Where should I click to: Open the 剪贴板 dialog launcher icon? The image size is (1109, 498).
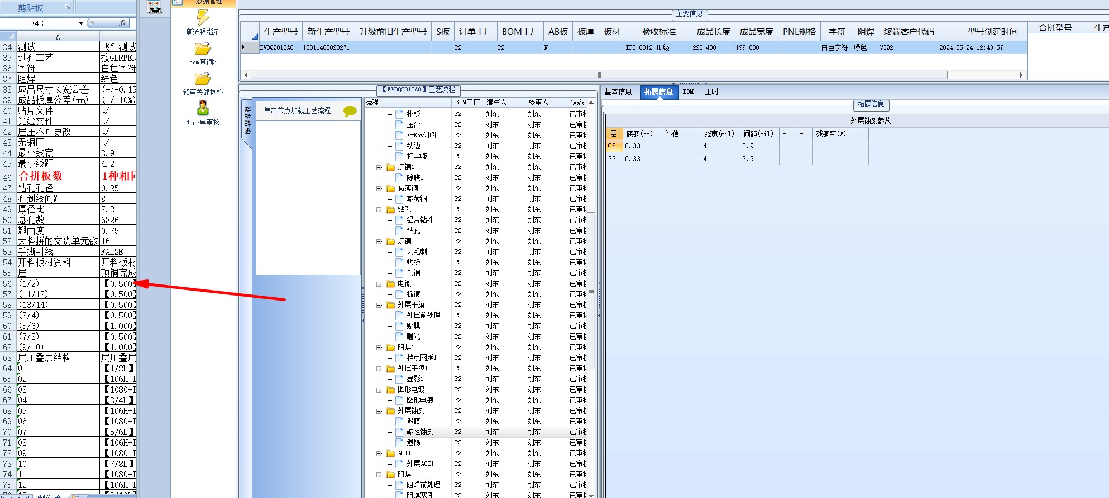click(x=68, y=7)
